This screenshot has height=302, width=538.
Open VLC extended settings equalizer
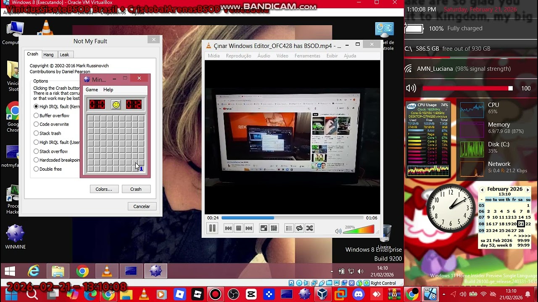tap(274, 228)
